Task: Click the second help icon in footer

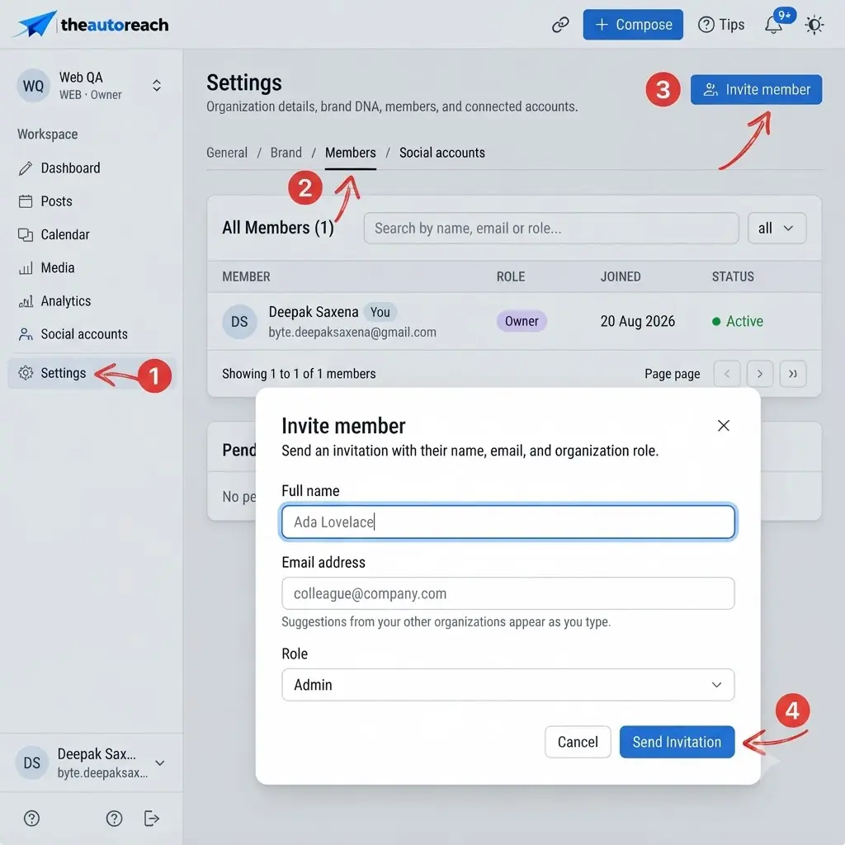Action: pos(114,819)
